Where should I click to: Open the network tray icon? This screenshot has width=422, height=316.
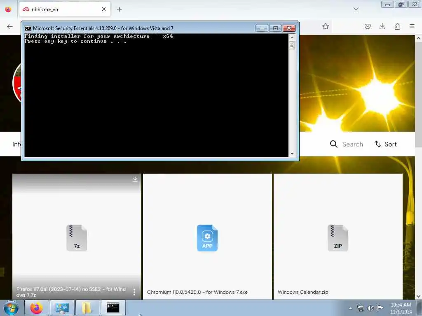(360, 308)
